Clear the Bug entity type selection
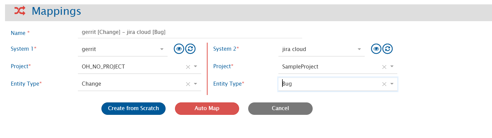Viewport: 492px width, 138px height. coord(384,84)
